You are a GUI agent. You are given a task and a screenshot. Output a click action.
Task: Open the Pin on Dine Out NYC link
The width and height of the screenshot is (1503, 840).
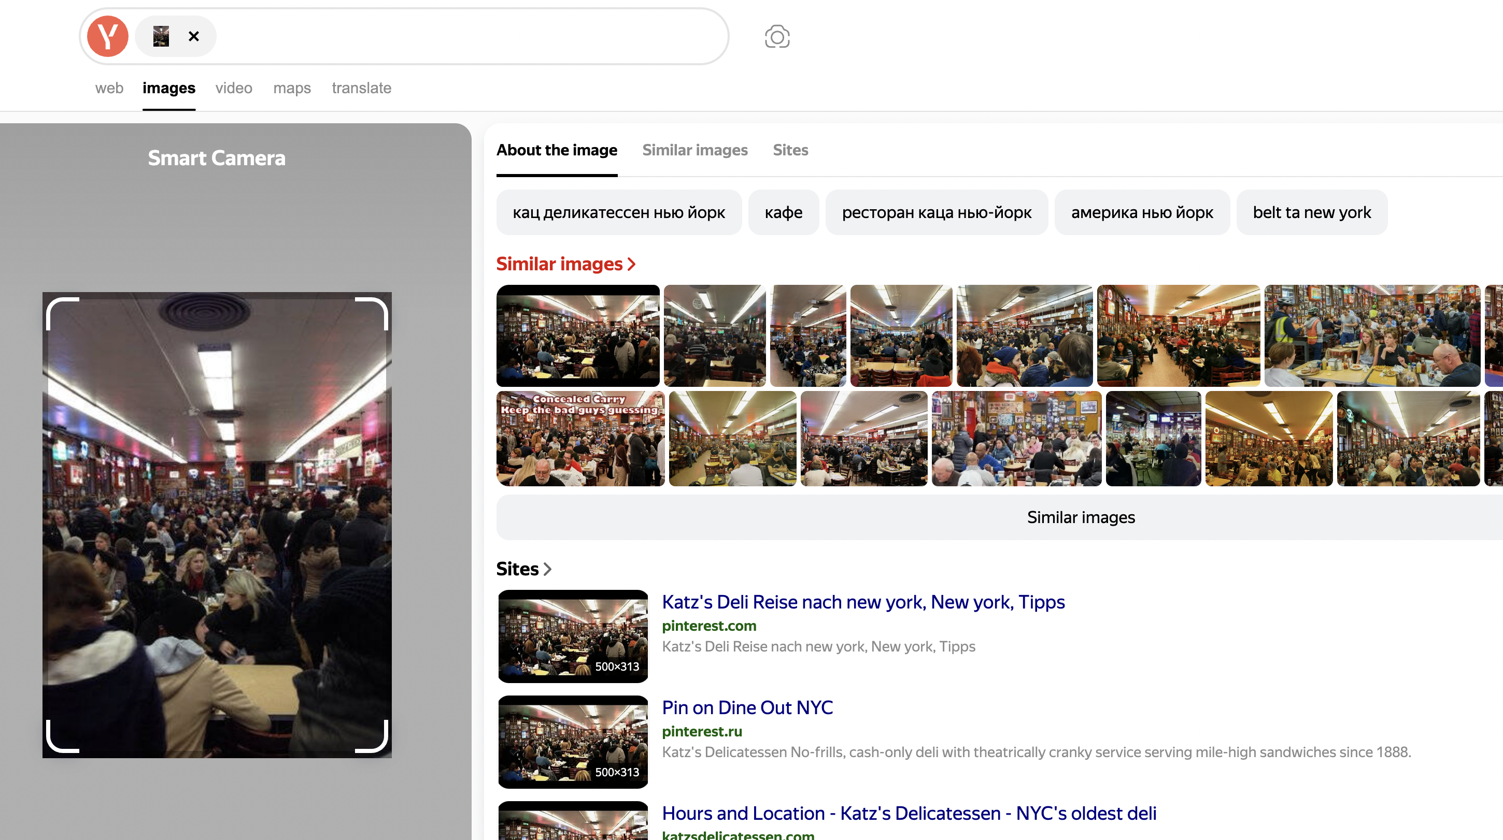(747, 707)
